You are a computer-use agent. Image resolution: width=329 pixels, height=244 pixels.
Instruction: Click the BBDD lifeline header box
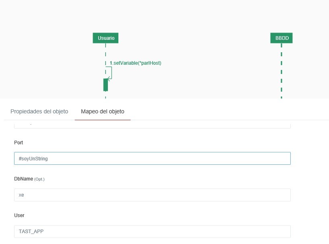(x=281, y=38)
